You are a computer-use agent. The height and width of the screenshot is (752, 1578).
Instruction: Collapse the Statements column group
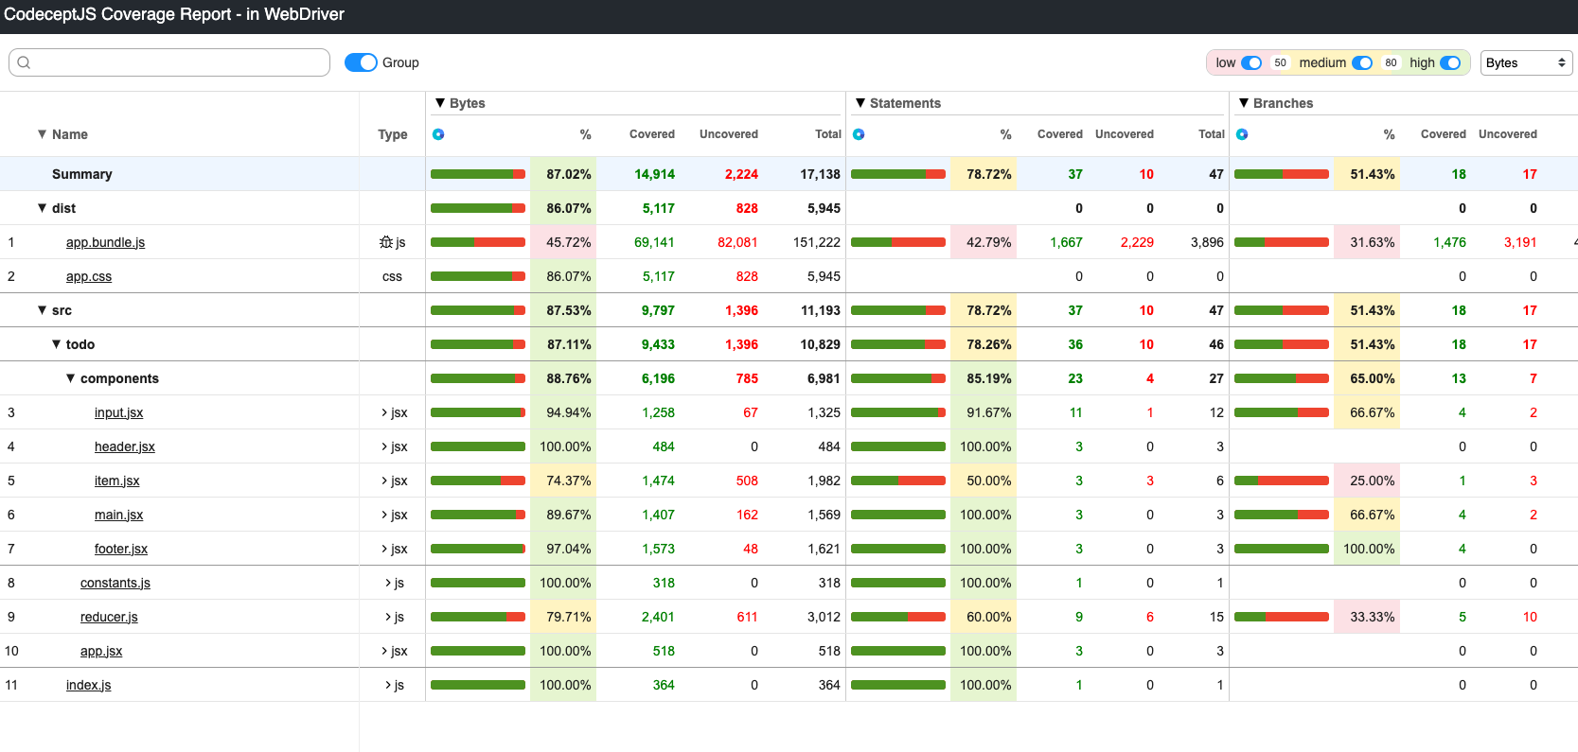pyautogui.click(x=860, y=103)
